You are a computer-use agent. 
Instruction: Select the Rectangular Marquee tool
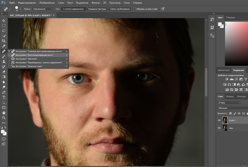pyautogui.click(x=4, y=25)
